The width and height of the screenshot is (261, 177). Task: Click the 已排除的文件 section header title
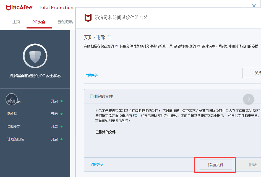(x=101, y=96)
